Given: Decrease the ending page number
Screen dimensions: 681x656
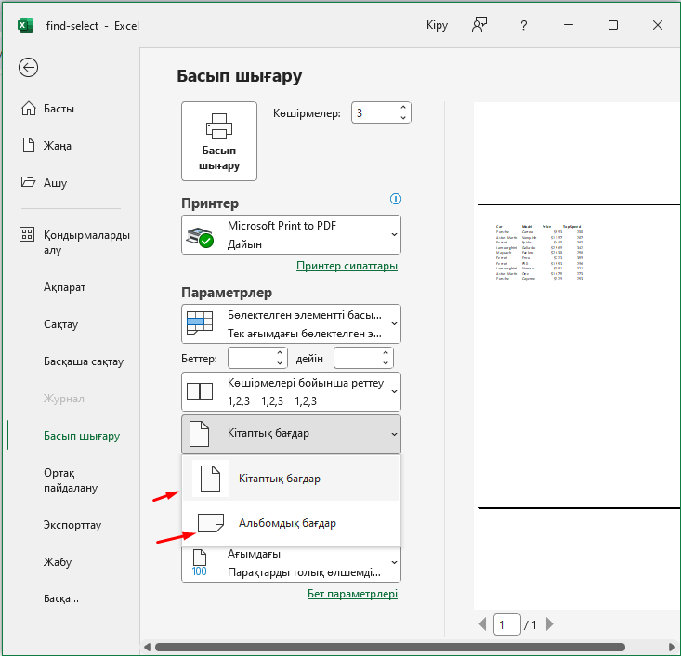Looking at the screenshot, I should [x=386, y=363].
